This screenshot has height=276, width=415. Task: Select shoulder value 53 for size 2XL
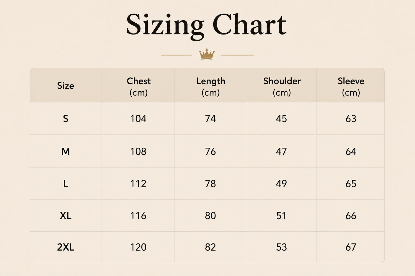coord(281,247)
